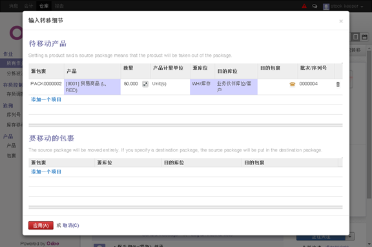
Task: Click the stock keeper user avatar
Action: point(326,6)
